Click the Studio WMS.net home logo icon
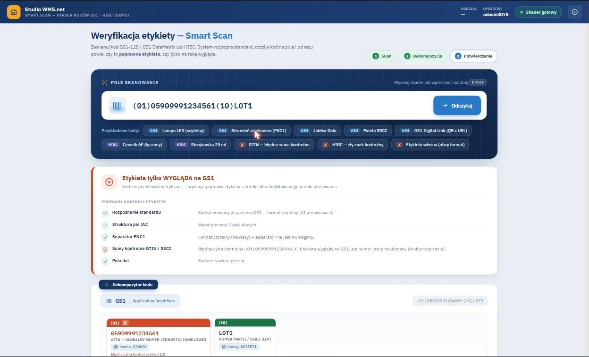Viewport: 589px width, 357px height. tap(14, 12)
